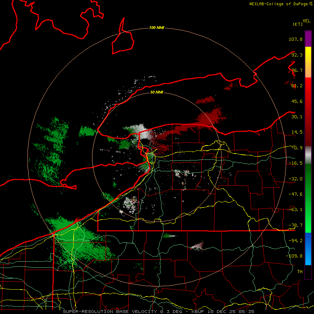The height and width of the screenshot is (314, 314).
Task: Click the -32.0 scale value
Action: pos(296,179)
